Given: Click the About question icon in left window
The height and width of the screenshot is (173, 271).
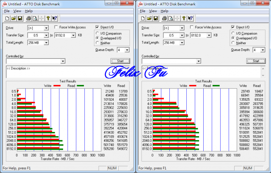Looking at the screenshot, I should 48,18.
